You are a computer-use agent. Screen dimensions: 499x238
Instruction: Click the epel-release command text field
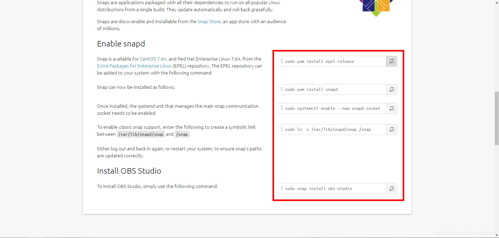[x=332, y=61]
